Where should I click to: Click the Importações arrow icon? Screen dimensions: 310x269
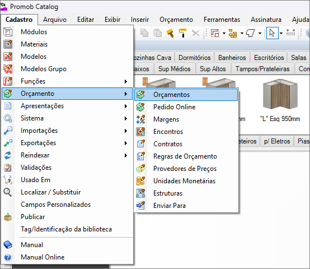[8, 131]
